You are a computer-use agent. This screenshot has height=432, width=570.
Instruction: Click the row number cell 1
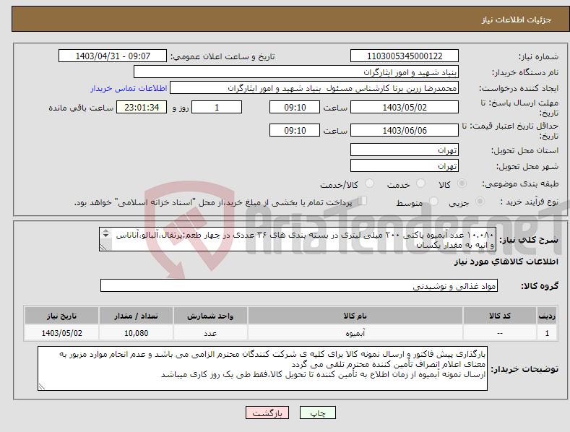click(547, 333)
